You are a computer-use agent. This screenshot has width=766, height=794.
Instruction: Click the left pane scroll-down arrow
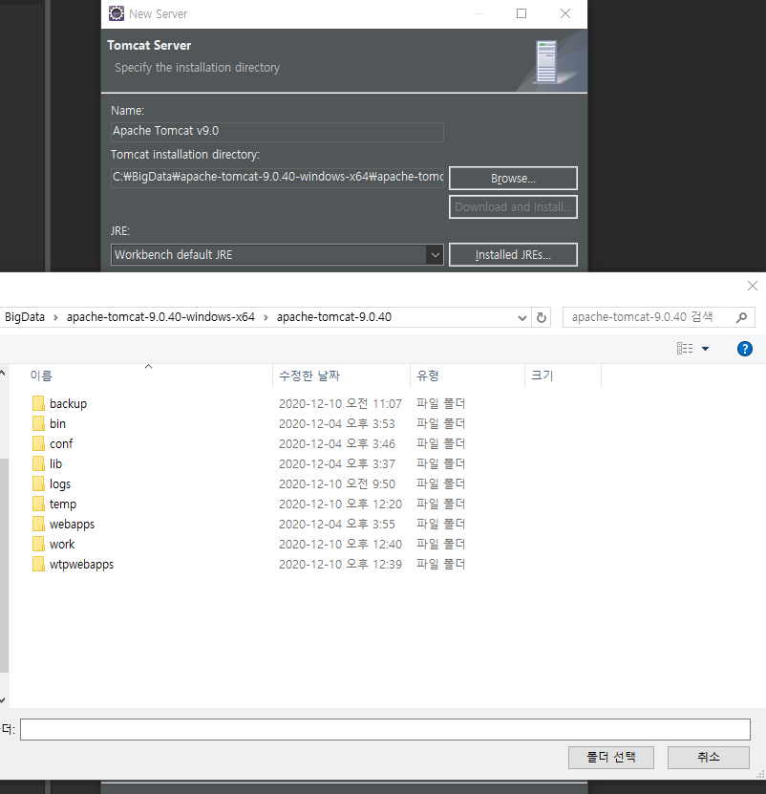[x=3, y=700]
